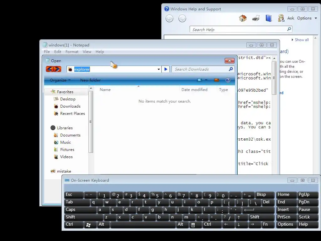Open Notepad Edit menu
Screen dimensions: 321x241
point(58,52)
